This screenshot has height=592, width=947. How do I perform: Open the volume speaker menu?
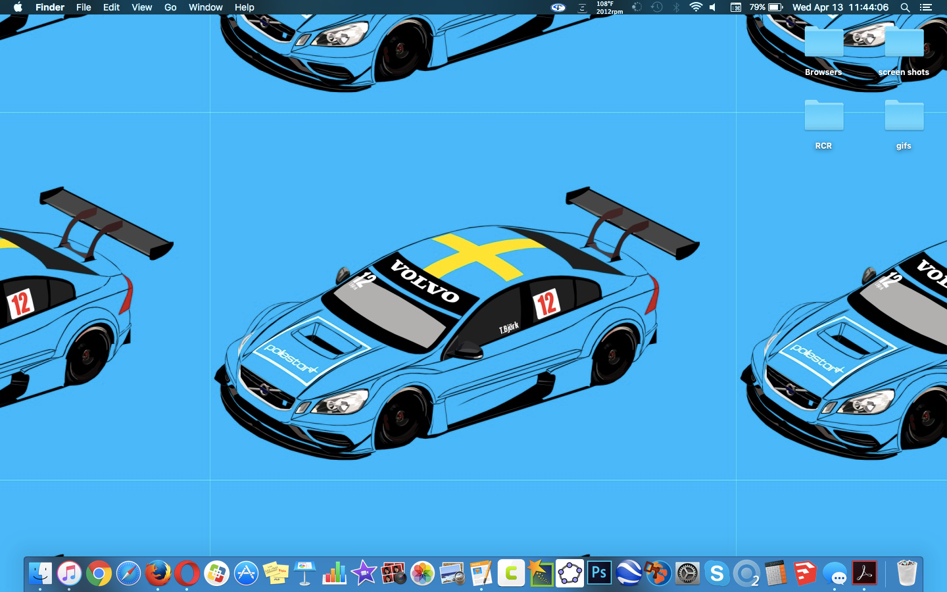[714, 7]
